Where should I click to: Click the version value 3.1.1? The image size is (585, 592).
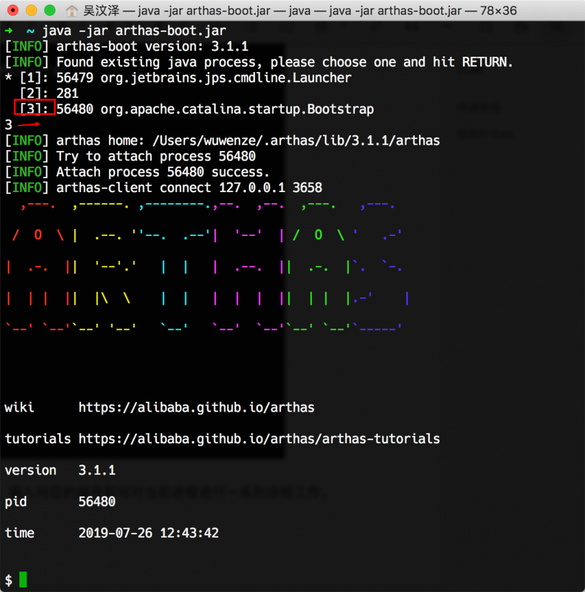point(97,470)
